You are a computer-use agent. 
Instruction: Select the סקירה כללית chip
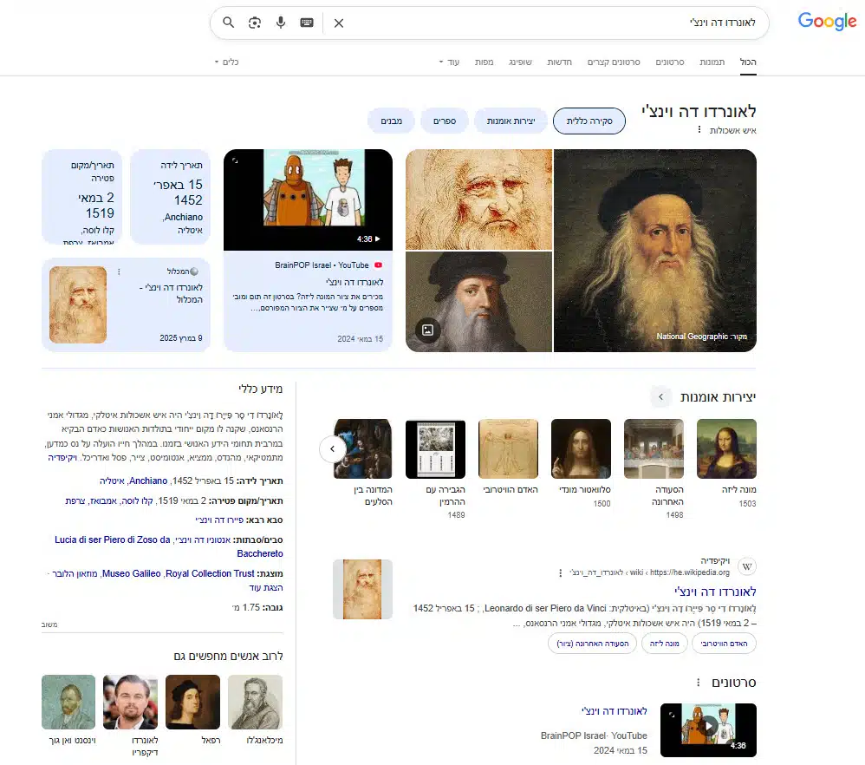click(589, 121)
